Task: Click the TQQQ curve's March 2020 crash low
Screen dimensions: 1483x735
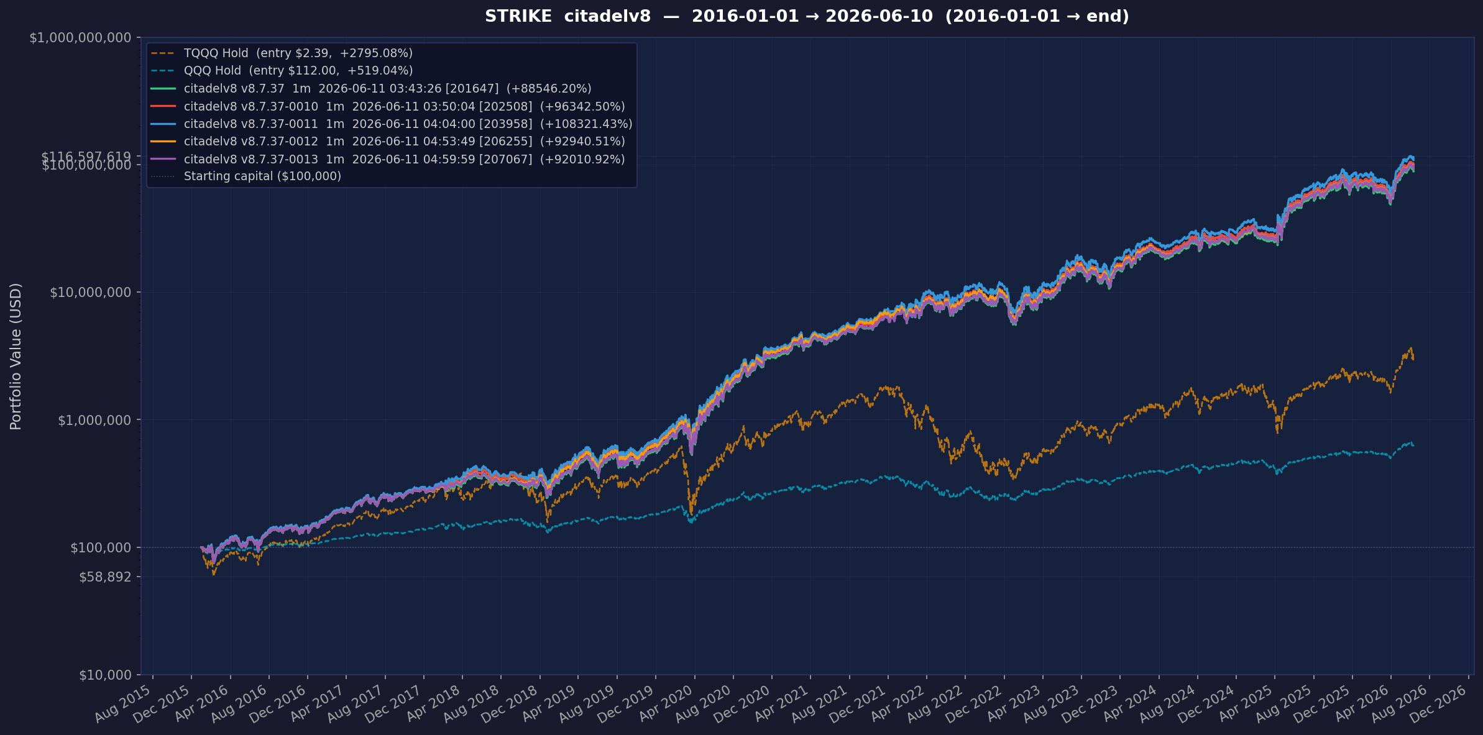Action: [691, 514]
